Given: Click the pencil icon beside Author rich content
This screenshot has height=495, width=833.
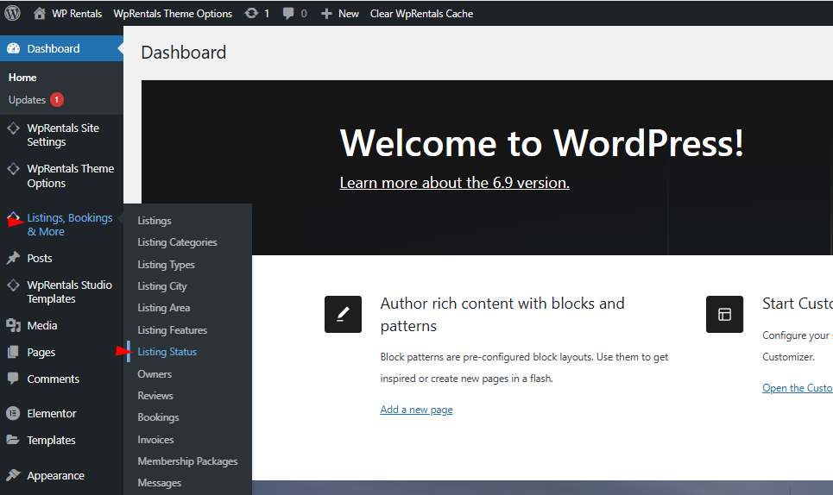Looking at the screenshot, I should tap(343, 314).
